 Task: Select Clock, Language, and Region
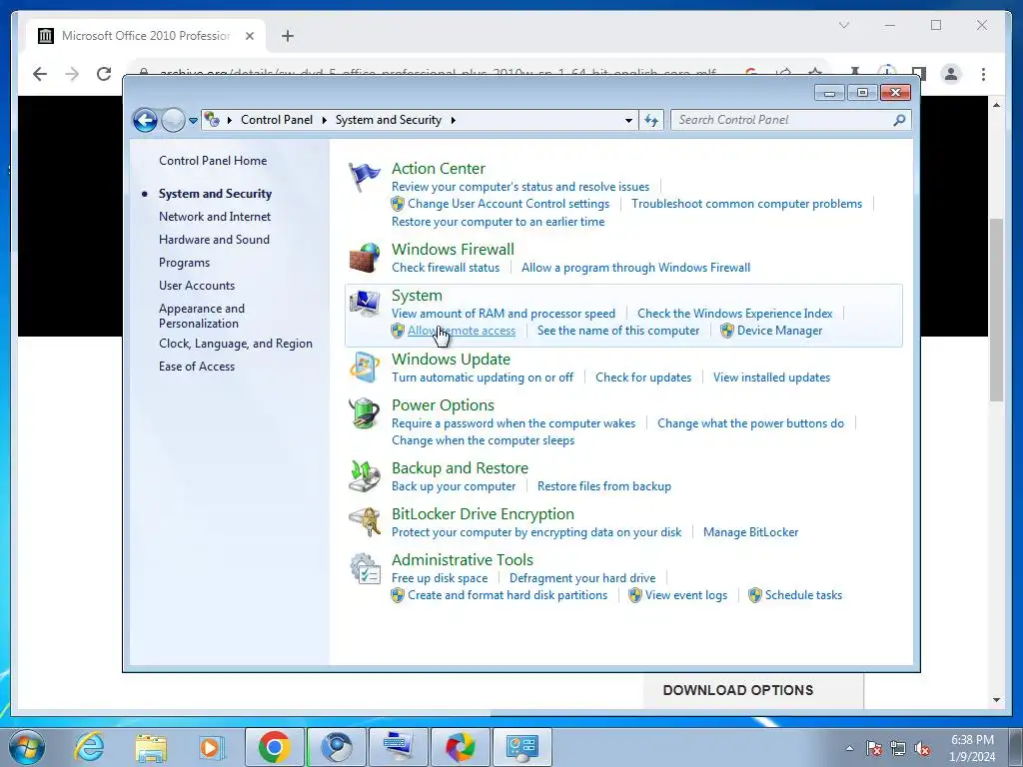(236, 344)
